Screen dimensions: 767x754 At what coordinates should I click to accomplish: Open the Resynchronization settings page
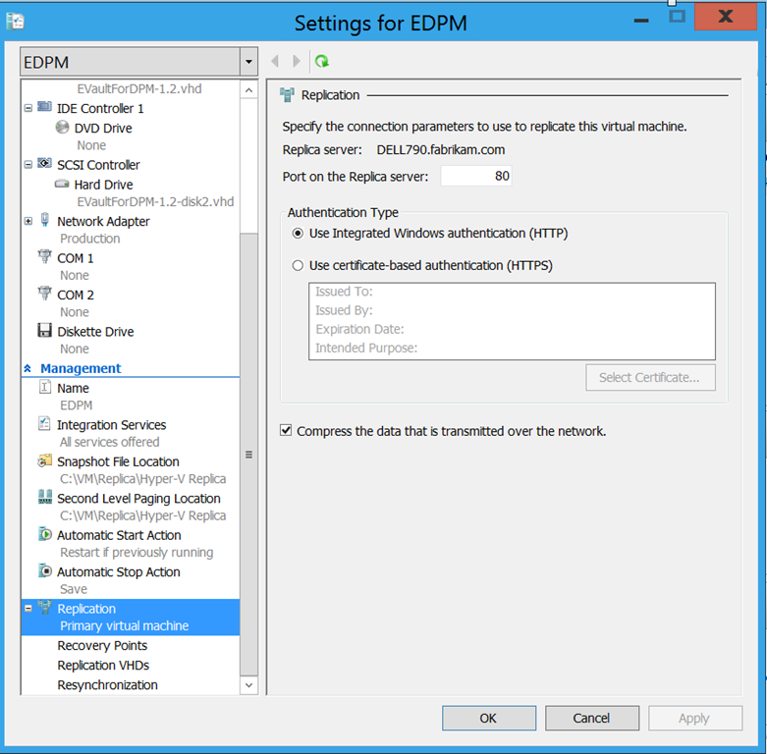(108, 684)
